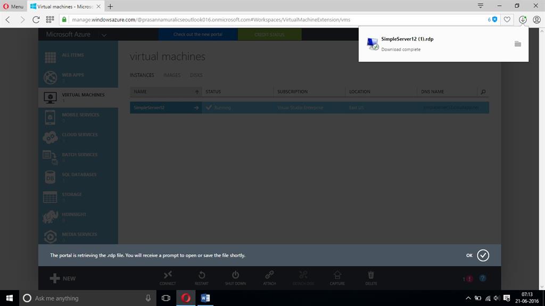Click Check out the new portal
545x306 pixels.
click(x=198, y=35)
